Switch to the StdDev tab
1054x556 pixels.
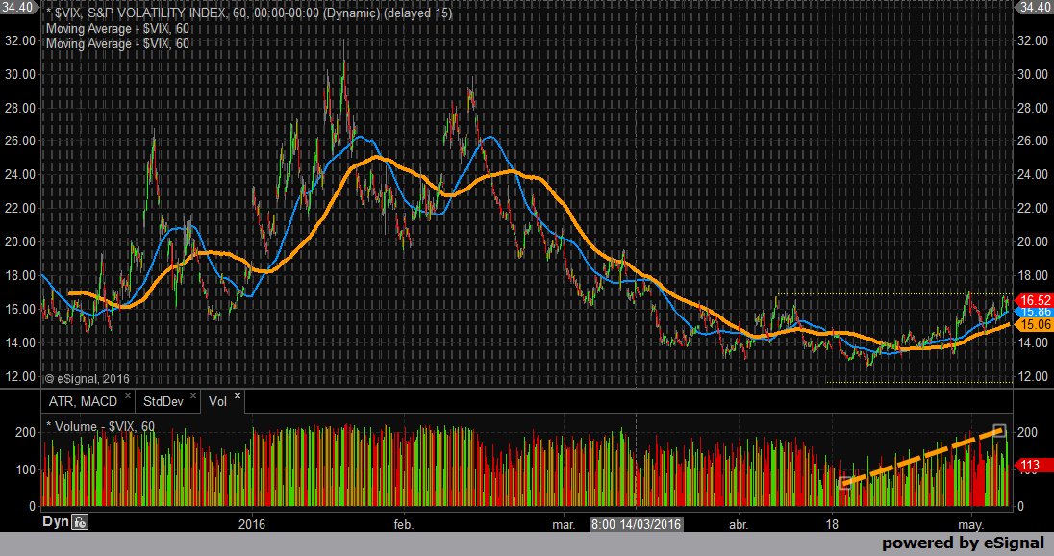coord(163,401)
